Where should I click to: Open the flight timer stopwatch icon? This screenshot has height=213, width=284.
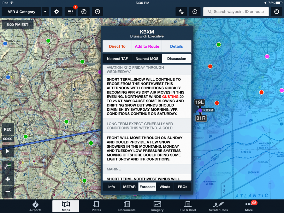point(97,11)
